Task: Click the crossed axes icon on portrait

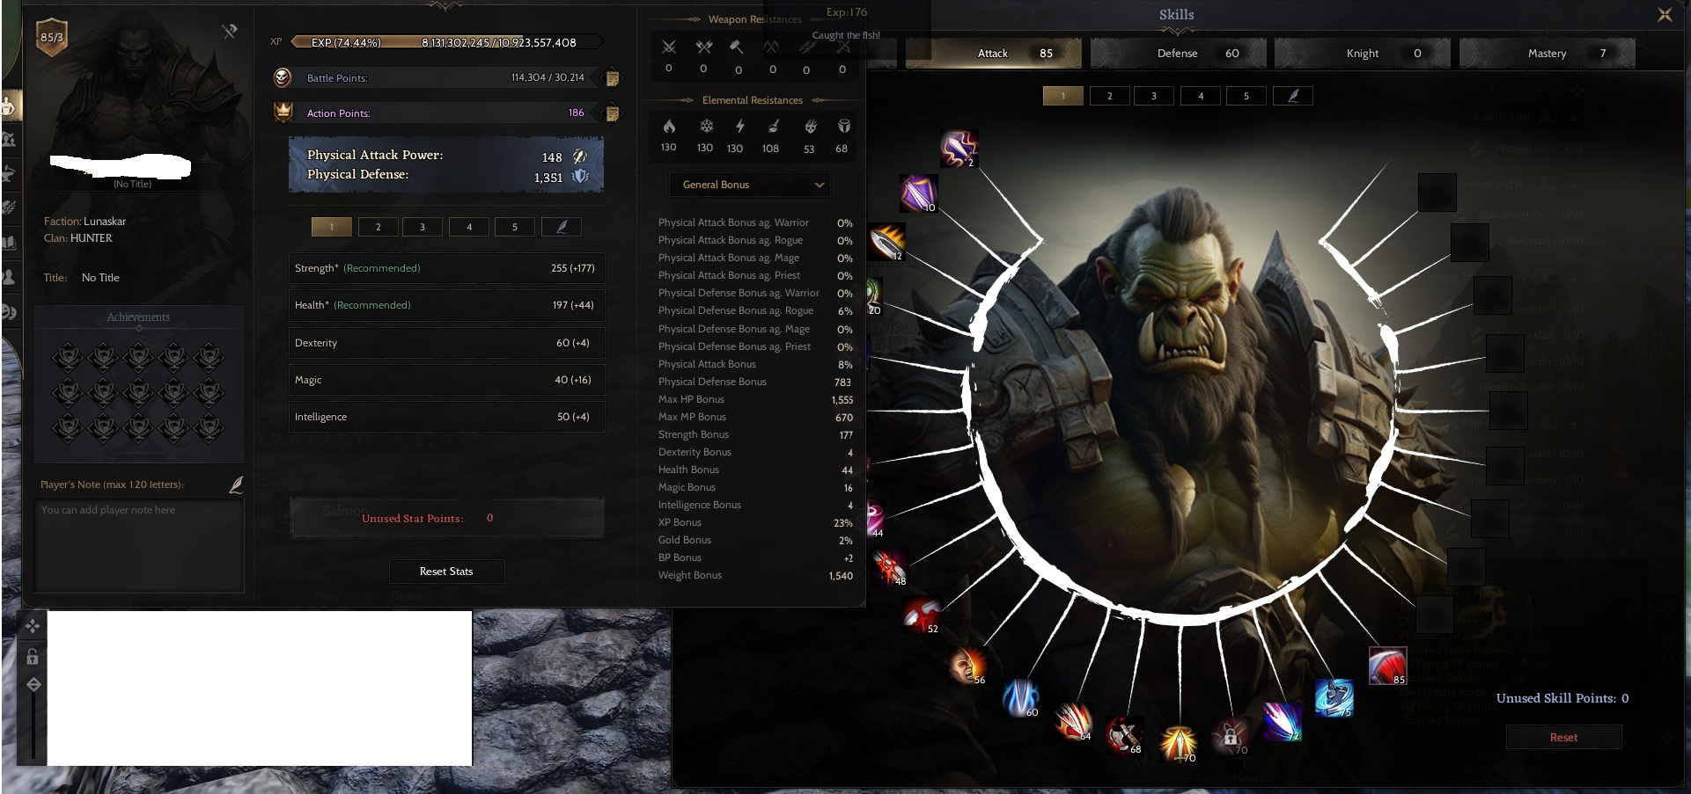Action: 230,32
